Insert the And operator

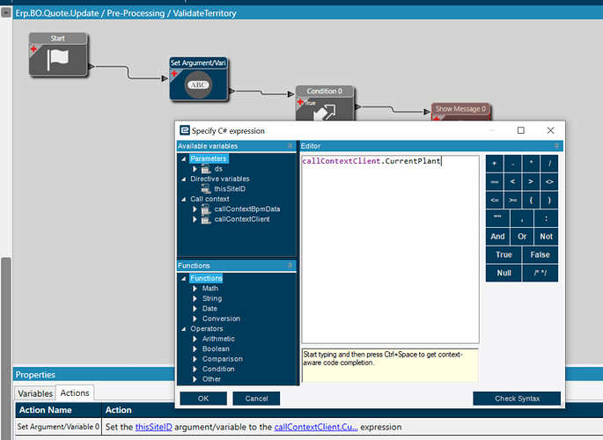point(497,236)
